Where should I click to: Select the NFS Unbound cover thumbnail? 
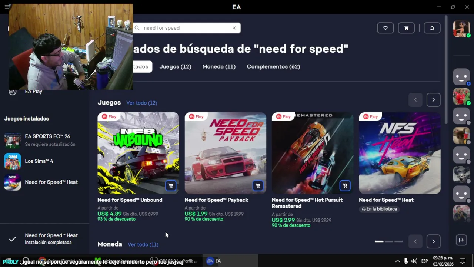[x=138, y=153]
